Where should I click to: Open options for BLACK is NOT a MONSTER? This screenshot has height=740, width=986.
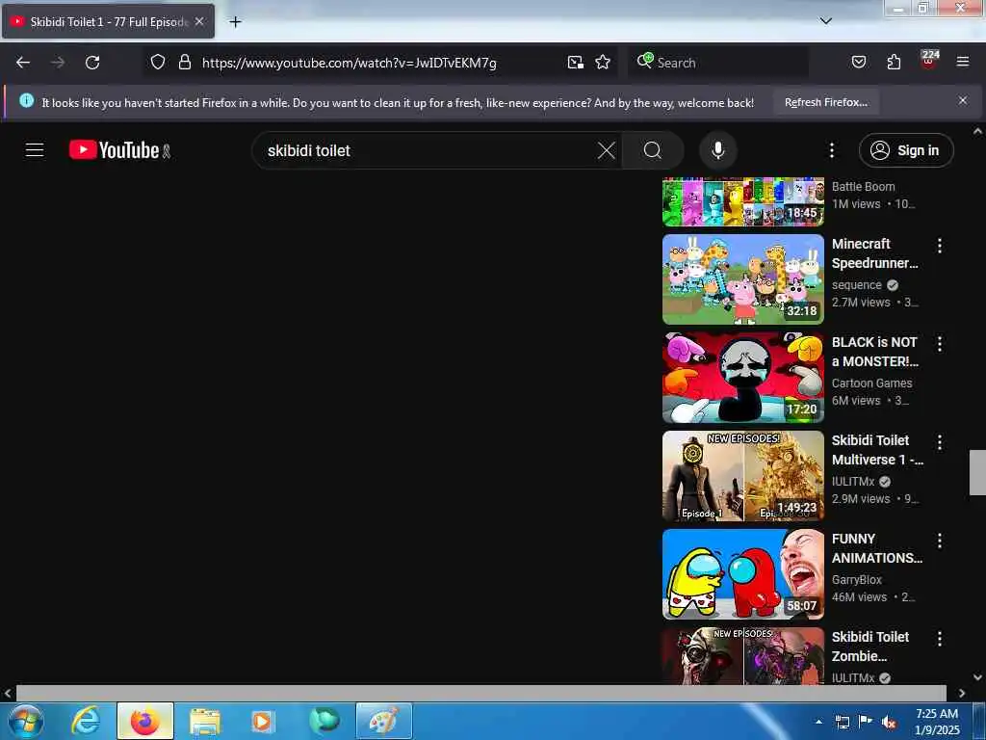[940, 344]
